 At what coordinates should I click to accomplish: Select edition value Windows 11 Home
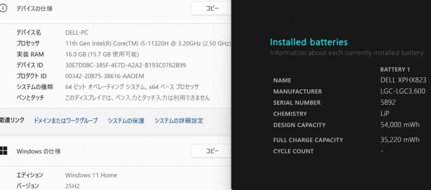point(91,175)
